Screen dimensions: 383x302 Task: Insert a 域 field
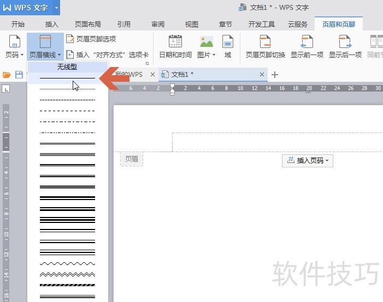pos(228,46)
